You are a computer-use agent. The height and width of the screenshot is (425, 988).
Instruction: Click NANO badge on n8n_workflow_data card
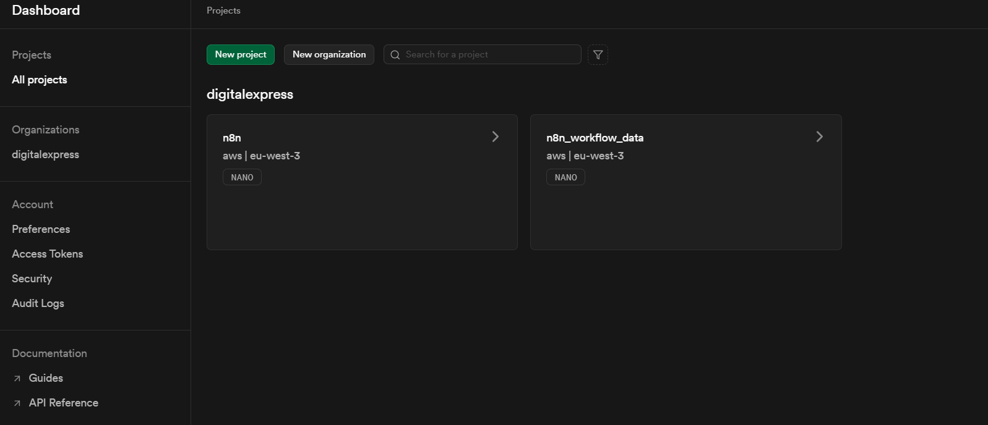click(565, 177)
